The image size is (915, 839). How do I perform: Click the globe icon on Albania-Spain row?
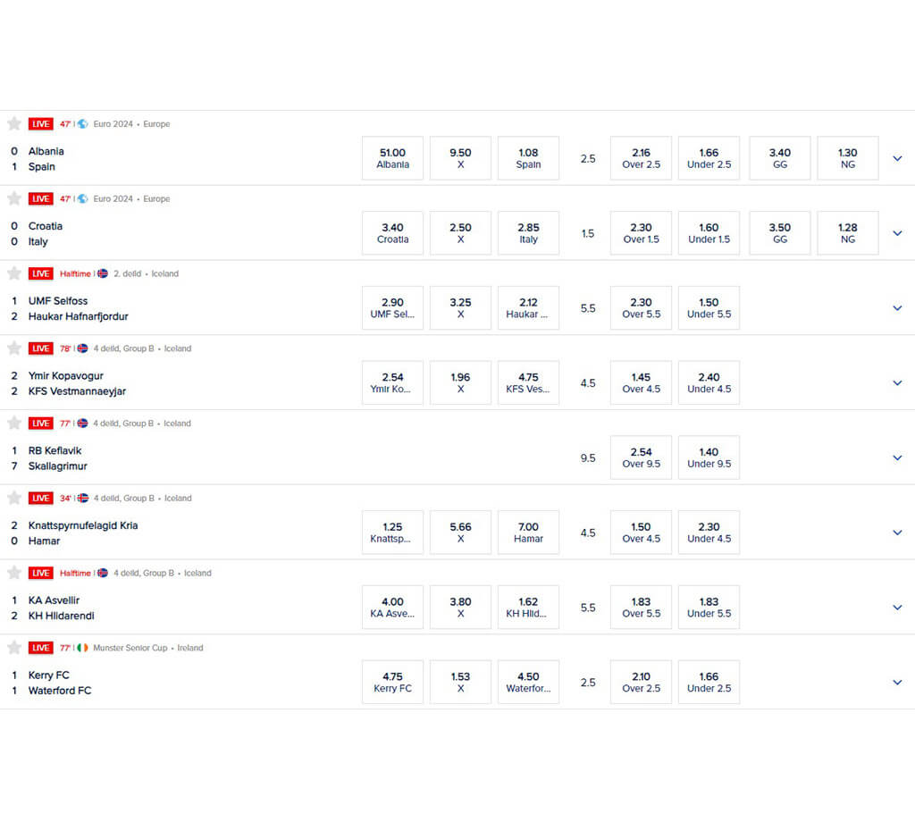pos(83,123)
